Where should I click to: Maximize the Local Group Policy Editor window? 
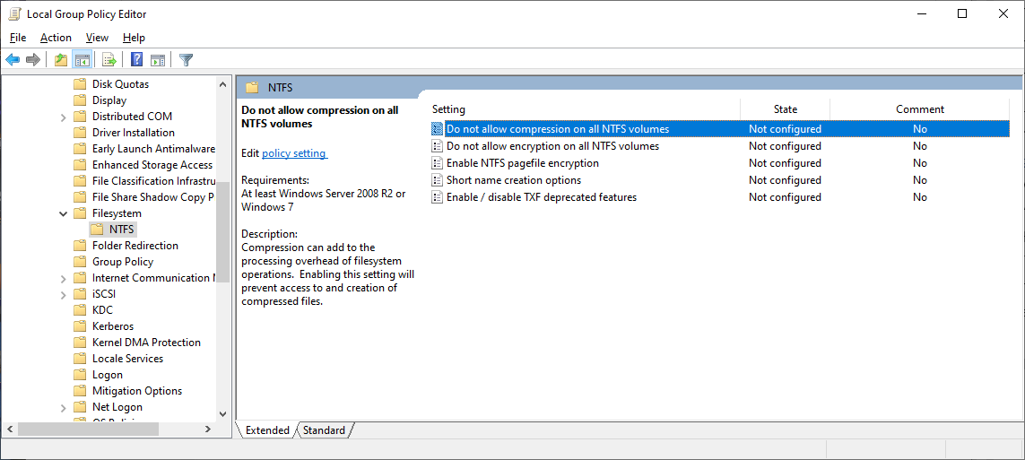pos(962,13)
